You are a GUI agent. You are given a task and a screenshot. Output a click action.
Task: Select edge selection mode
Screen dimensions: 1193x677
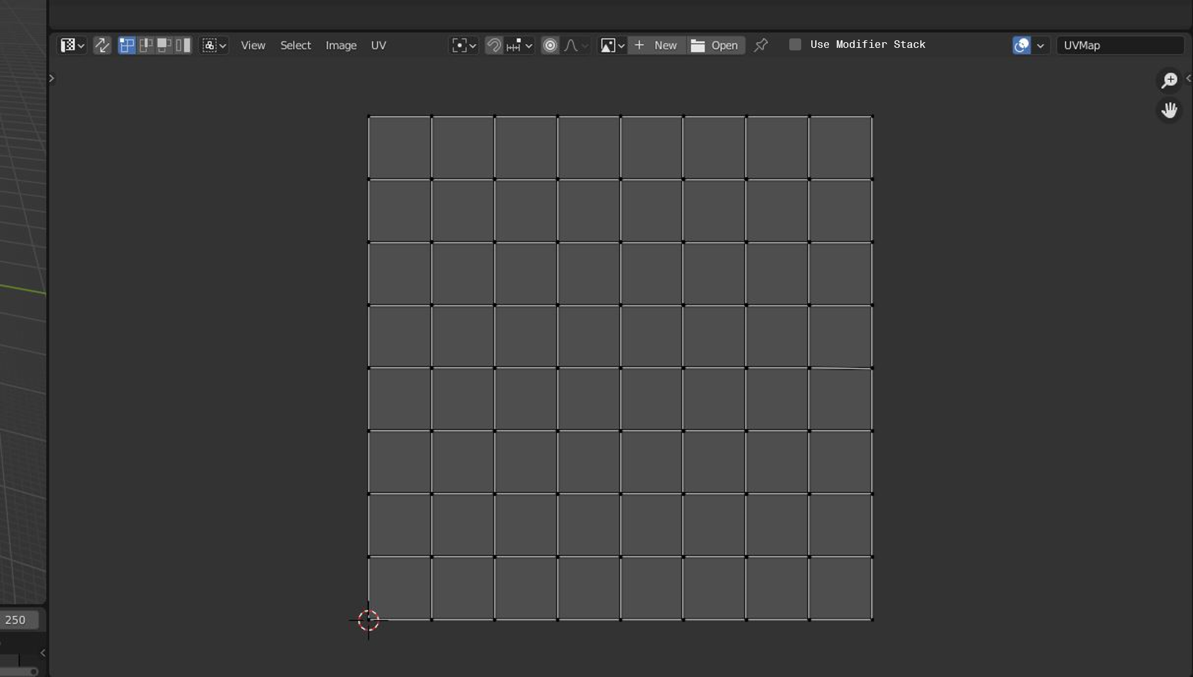pyautogui.click(x=146, y=45)
